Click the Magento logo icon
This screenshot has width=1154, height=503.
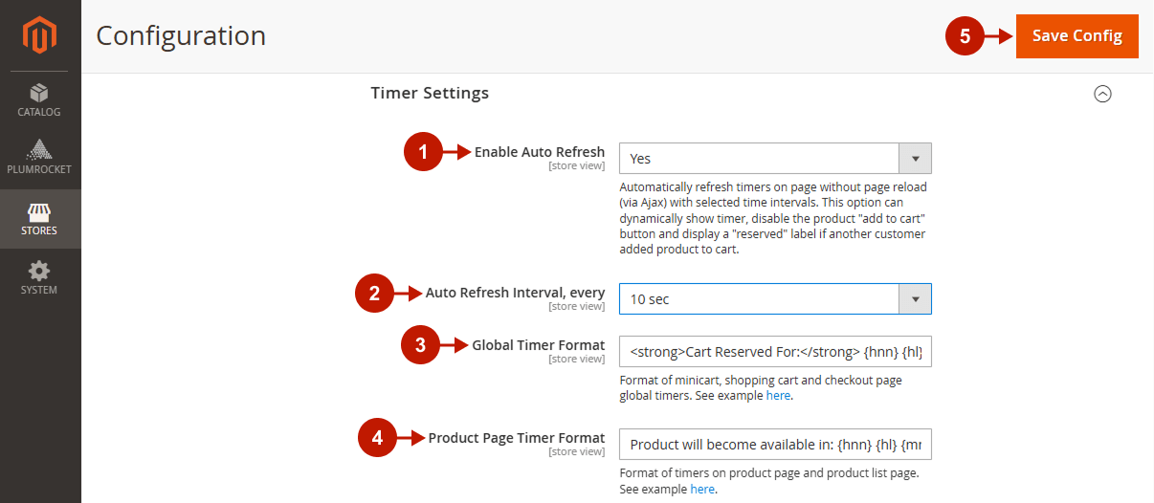click(40, 35)
